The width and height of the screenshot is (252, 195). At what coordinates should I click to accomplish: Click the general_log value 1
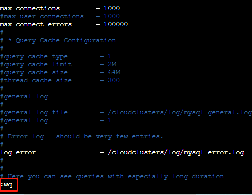[x=110, y=120]
